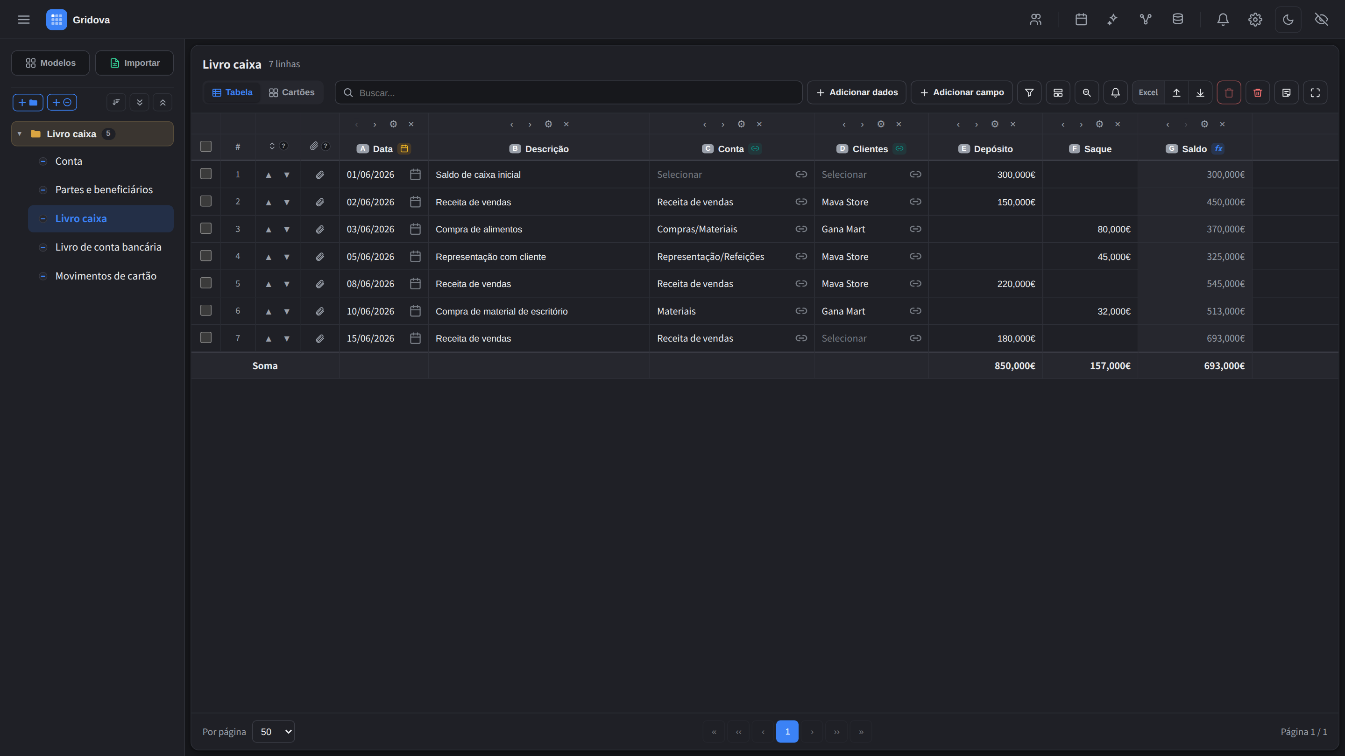The image size is (1345, 756).
Task: Move row 6 up with arrow
Action: point(269,311)
